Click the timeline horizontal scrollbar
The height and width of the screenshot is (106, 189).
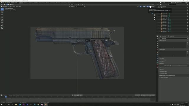click(x=78, y=101)
